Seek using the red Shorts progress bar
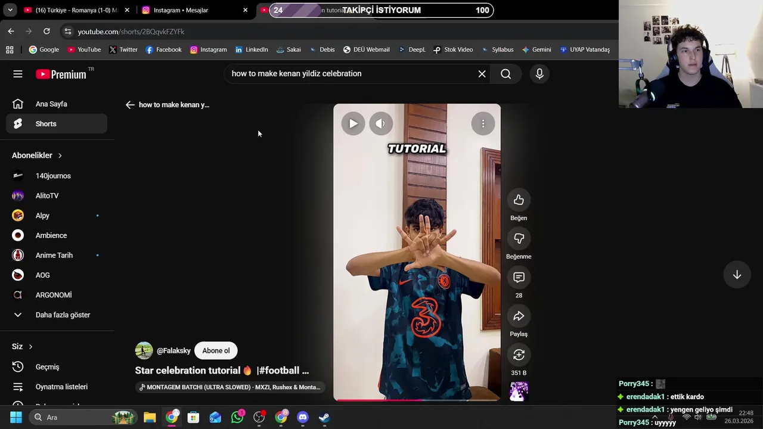Viewport: 763px width, 429px height. click(417, 400)
